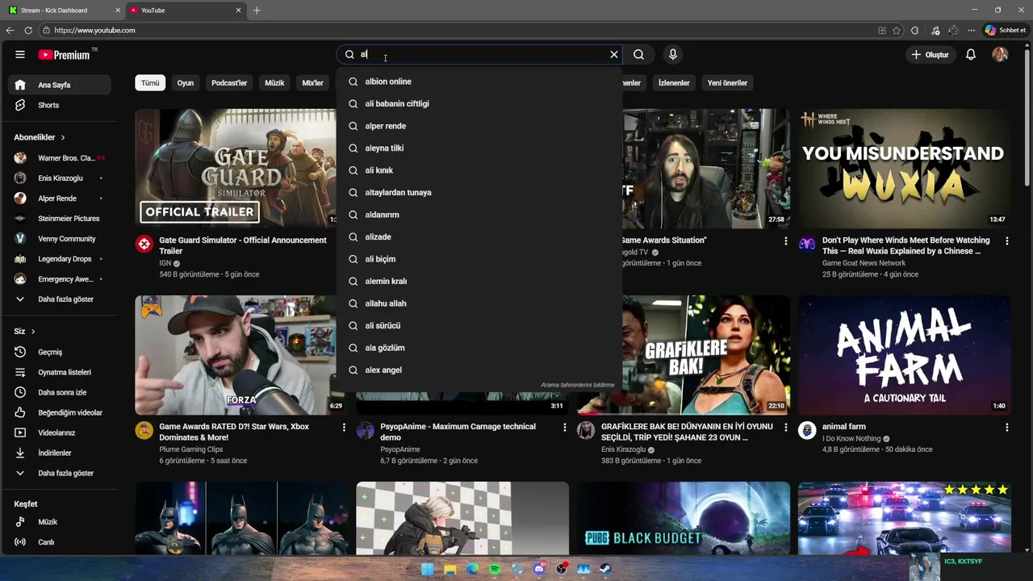The width and height of the screenshot is (1033, 581).
Task: Open a new browser tab
Action: point(257,10)
